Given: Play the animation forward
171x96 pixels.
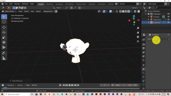Looking at the screenshot, I should [x=72, y=85].
